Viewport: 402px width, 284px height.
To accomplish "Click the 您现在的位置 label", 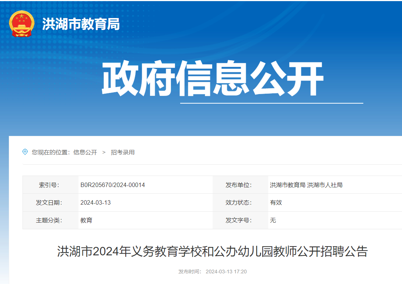I will coord(50,152).
